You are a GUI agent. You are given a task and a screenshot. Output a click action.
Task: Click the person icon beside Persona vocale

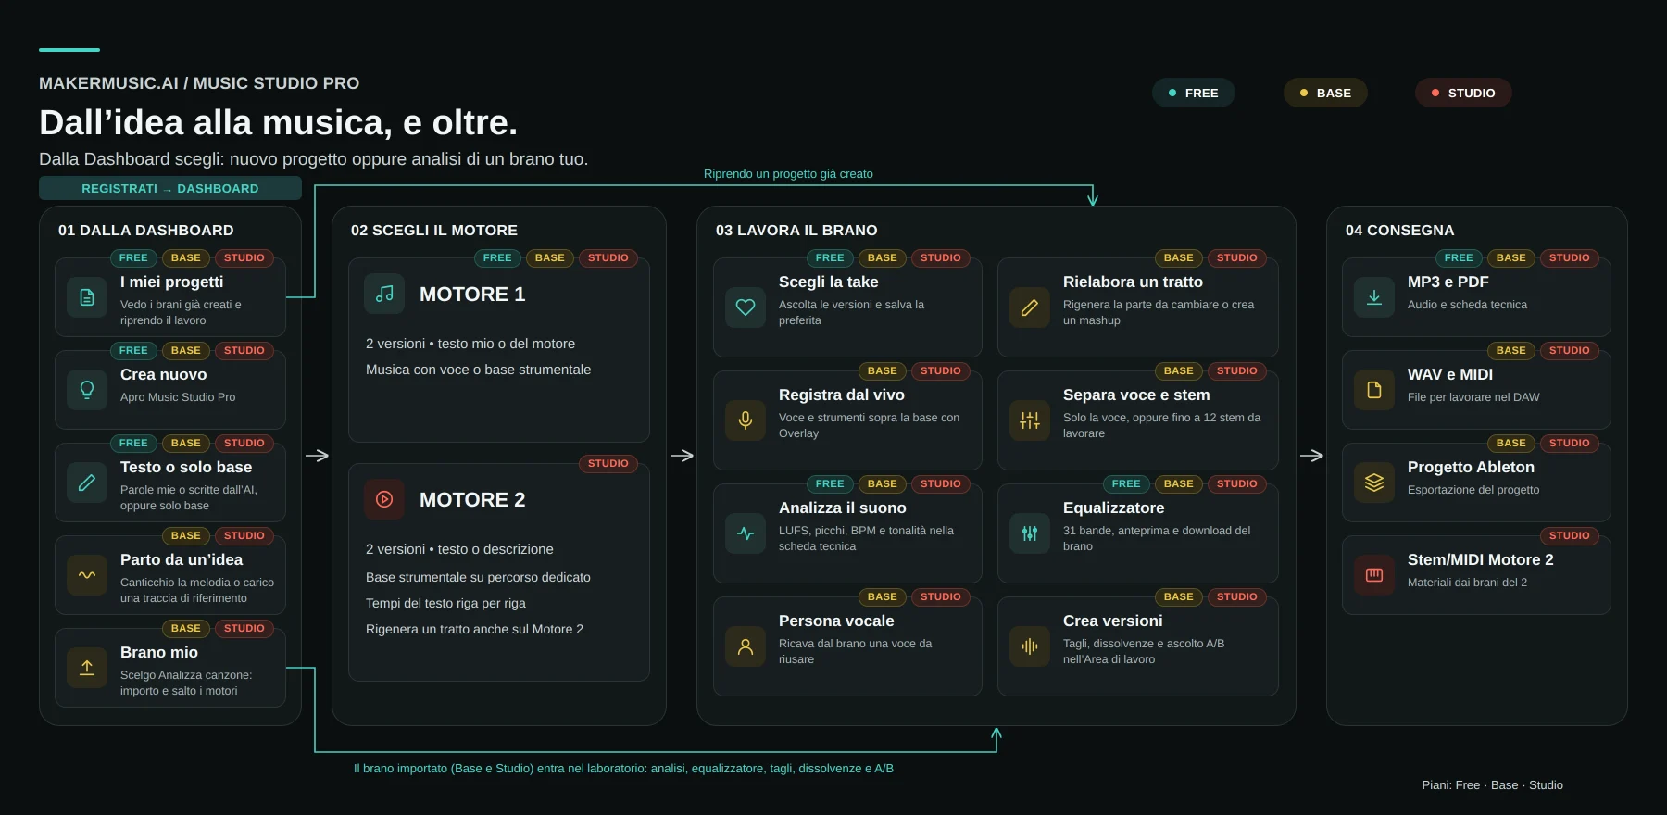746,646
